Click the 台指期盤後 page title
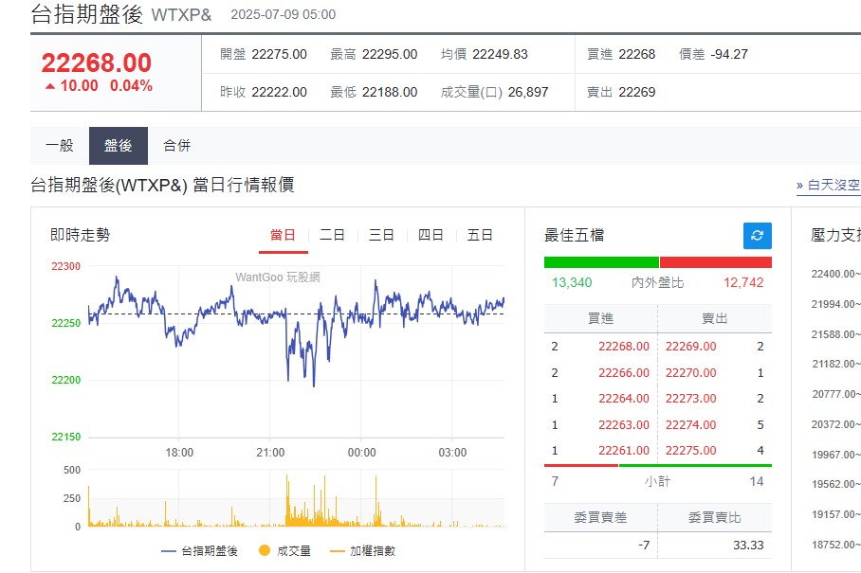Viewport: 861px width, 573px height. [x=86, y=14]
